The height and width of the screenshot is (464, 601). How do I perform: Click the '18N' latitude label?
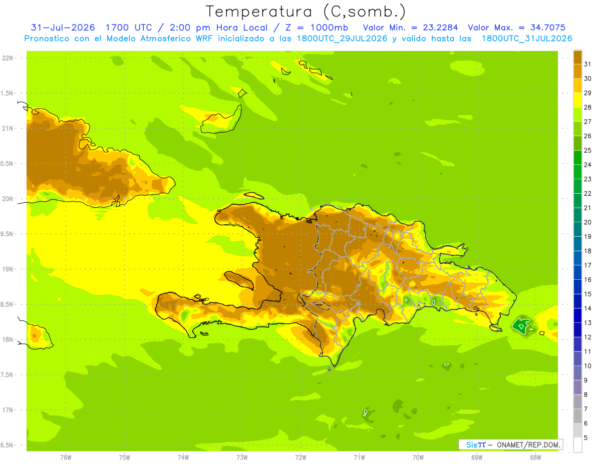(8, 340)
